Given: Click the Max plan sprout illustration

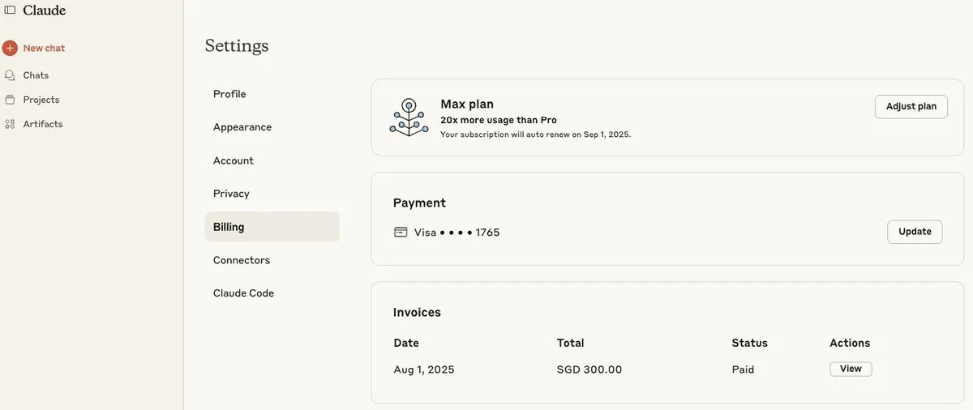Looking at the screenshot, I should (409, 117).
